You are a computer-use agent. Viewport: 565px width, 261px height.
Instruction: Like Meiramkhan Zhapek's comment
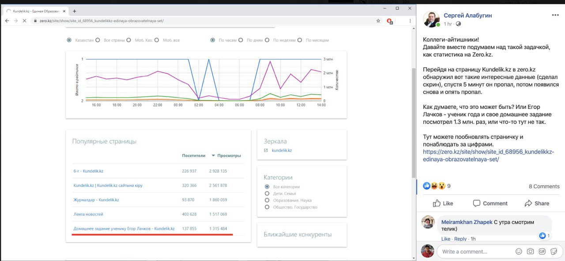(446, 239)
